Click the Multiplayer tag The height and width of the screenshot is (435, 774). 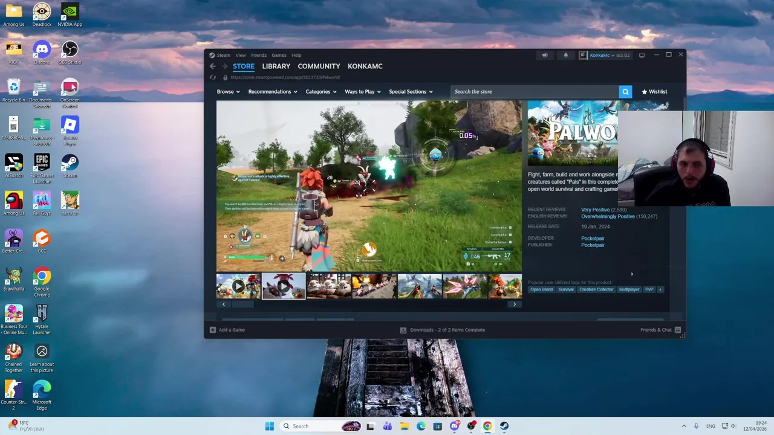point(629,289)
